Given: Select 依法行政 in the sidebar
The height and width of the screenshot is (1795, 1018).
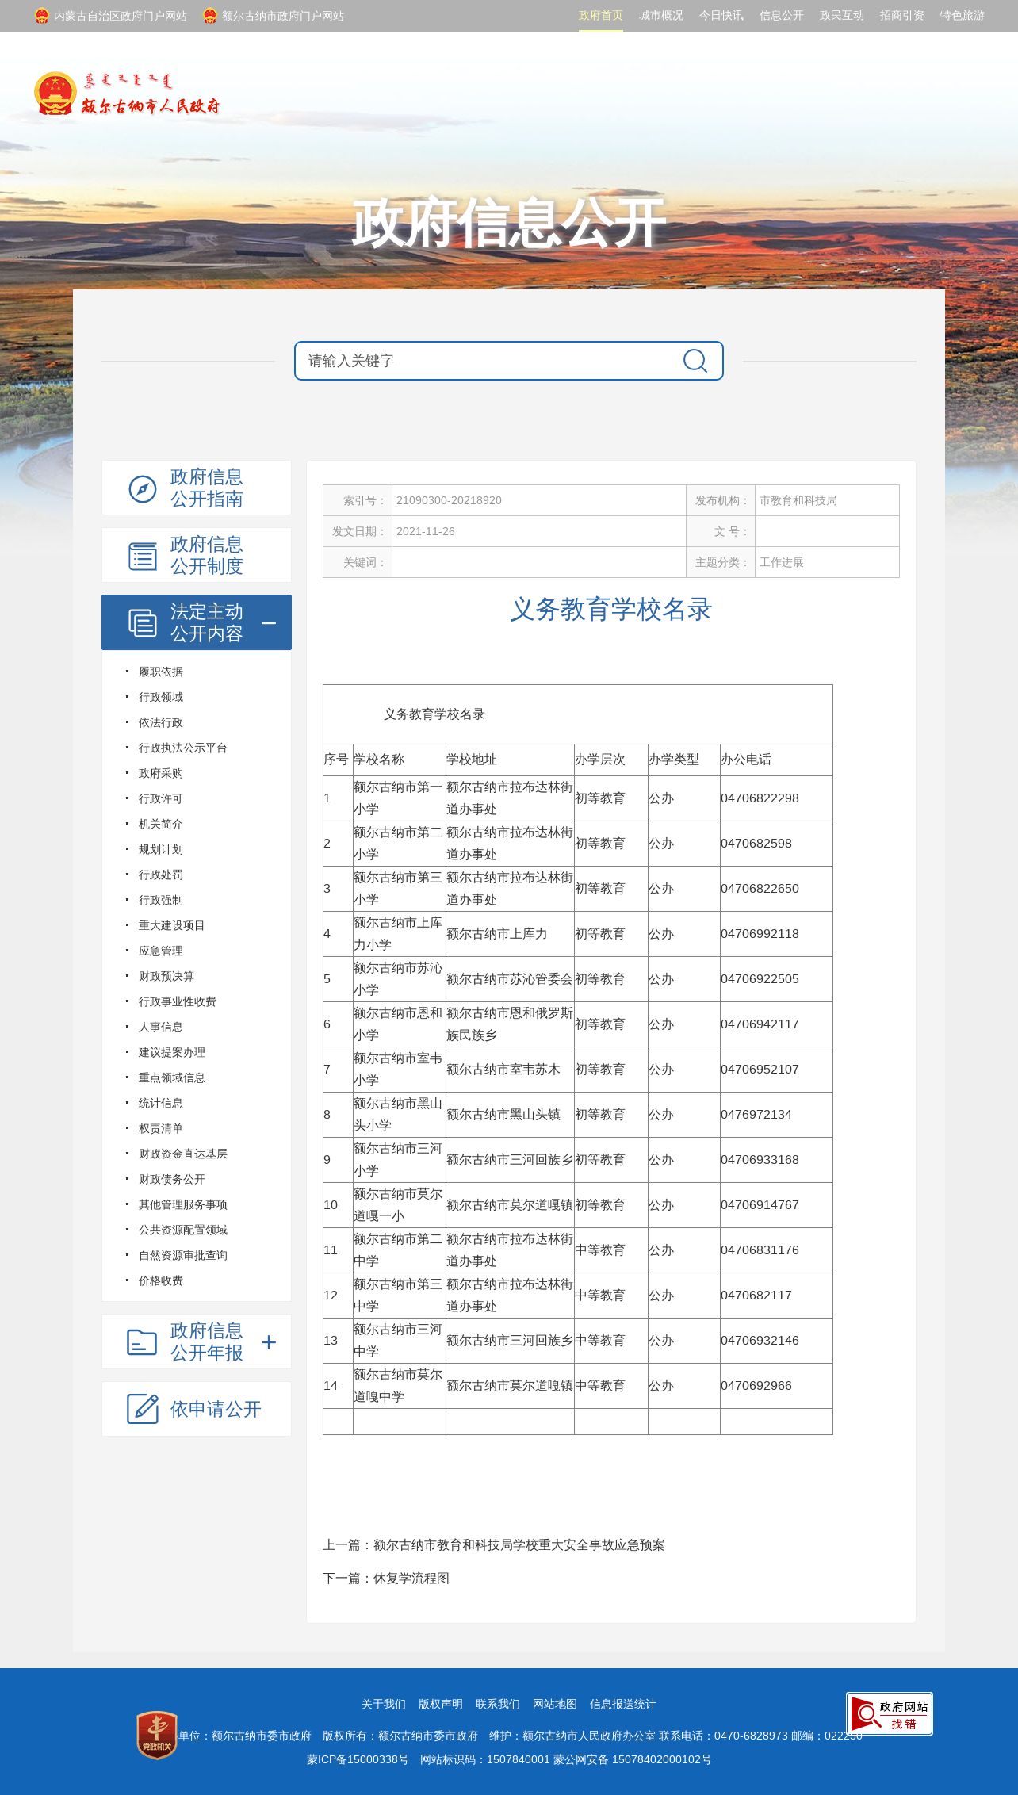Looking at the screenshot, I should 161,722.
